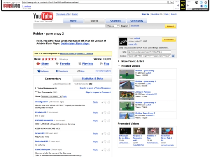
Task: Click the Embed code field
Action: coord(149,56)
